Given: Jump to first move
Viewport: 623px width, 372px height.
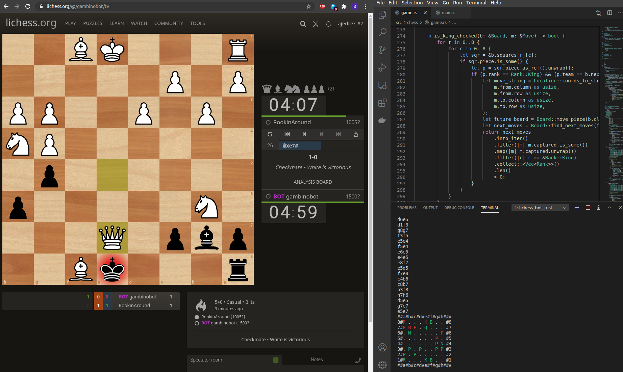Looking at the screenshot, I should [x=287, y=134].
